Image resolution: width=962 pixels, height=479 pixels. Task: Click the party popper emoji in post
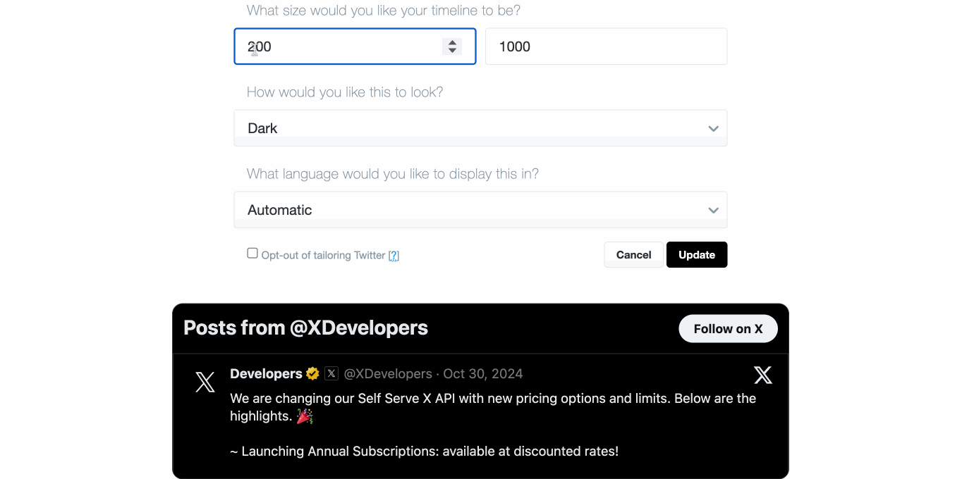pyautogui.click(x=304, y=416)
